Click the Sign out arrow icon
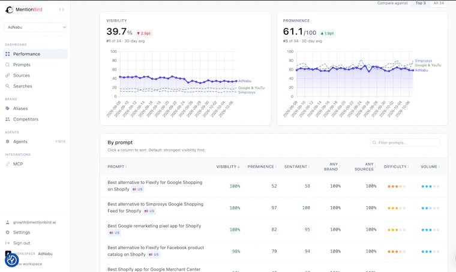 click(8, 243)
